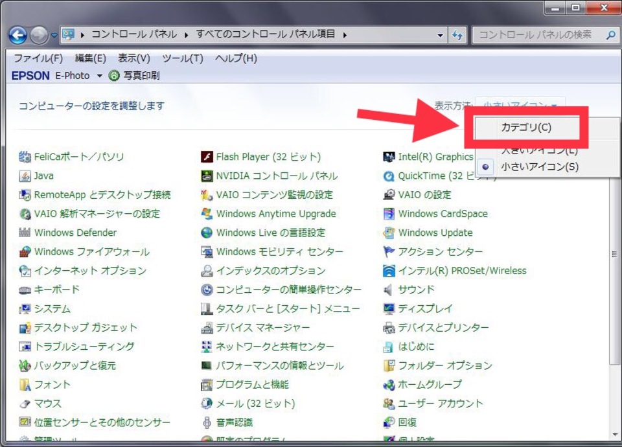This screenshot has height=447, width=622.
Task: Click the Intel(R) Graphics icon
Action: pos(389,157)
